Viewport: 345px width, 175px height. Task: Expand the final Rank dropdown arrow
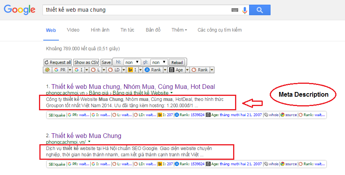click(x=212, y=70)
